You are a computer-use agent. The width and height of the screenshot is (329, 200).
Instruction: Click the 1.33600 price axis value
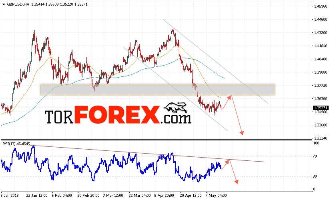(321, 125)
